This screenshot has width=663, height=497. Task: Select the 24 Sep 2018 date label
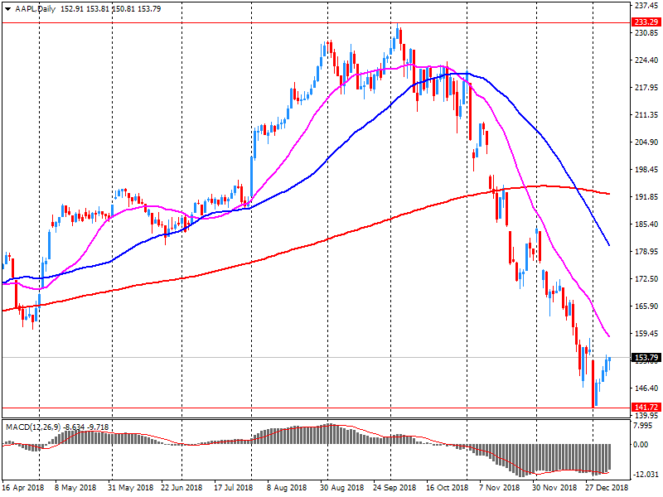click(394, 488)
